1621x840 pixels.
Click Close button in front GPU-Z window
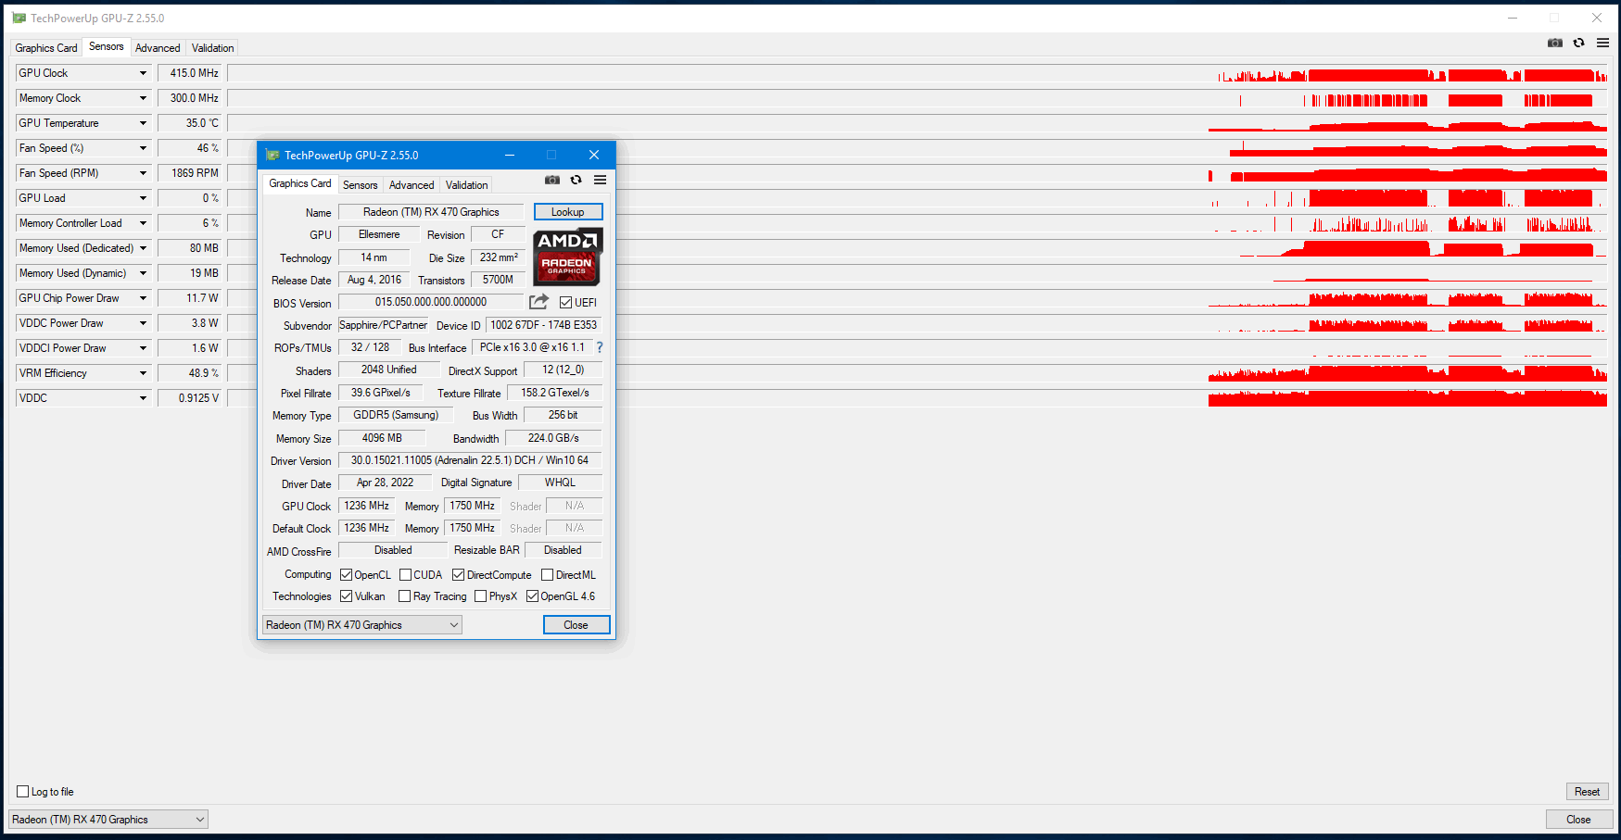(x=576, y=625)
